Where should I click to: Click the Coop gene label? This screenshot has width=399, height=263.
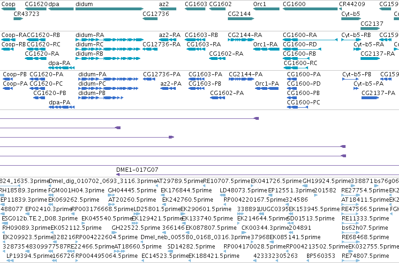(8, 4)
